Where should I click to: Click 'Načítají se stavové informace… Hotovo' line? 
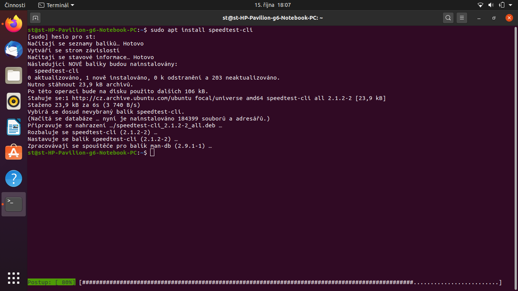(x=91, y=57)
